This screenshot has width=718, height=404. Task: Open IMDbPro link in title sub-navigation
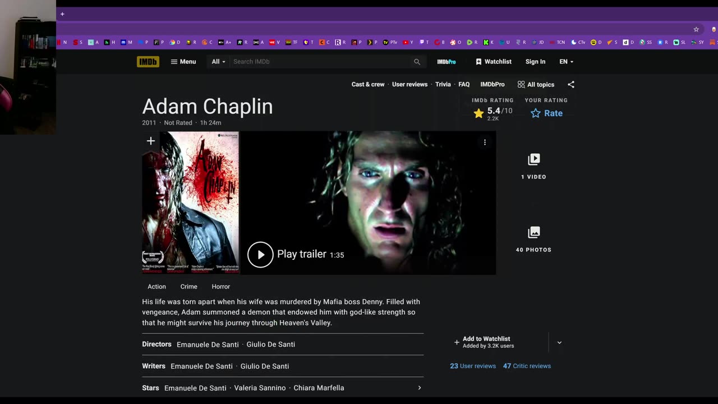[493, 84]
